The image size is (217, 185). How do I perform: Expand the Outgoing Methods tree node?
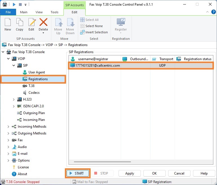[8, 133]
